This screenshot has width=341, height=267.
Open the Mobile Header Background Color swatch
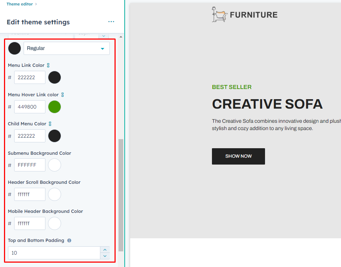[x=55, y=223]
